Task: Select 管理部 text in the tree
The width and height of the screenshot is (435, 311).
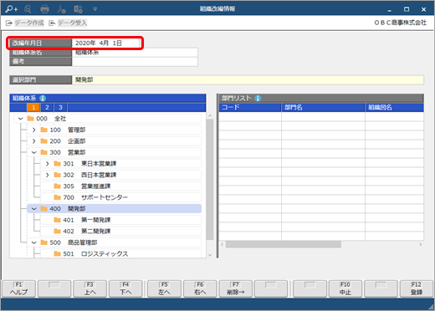Action: click(77, 130)
